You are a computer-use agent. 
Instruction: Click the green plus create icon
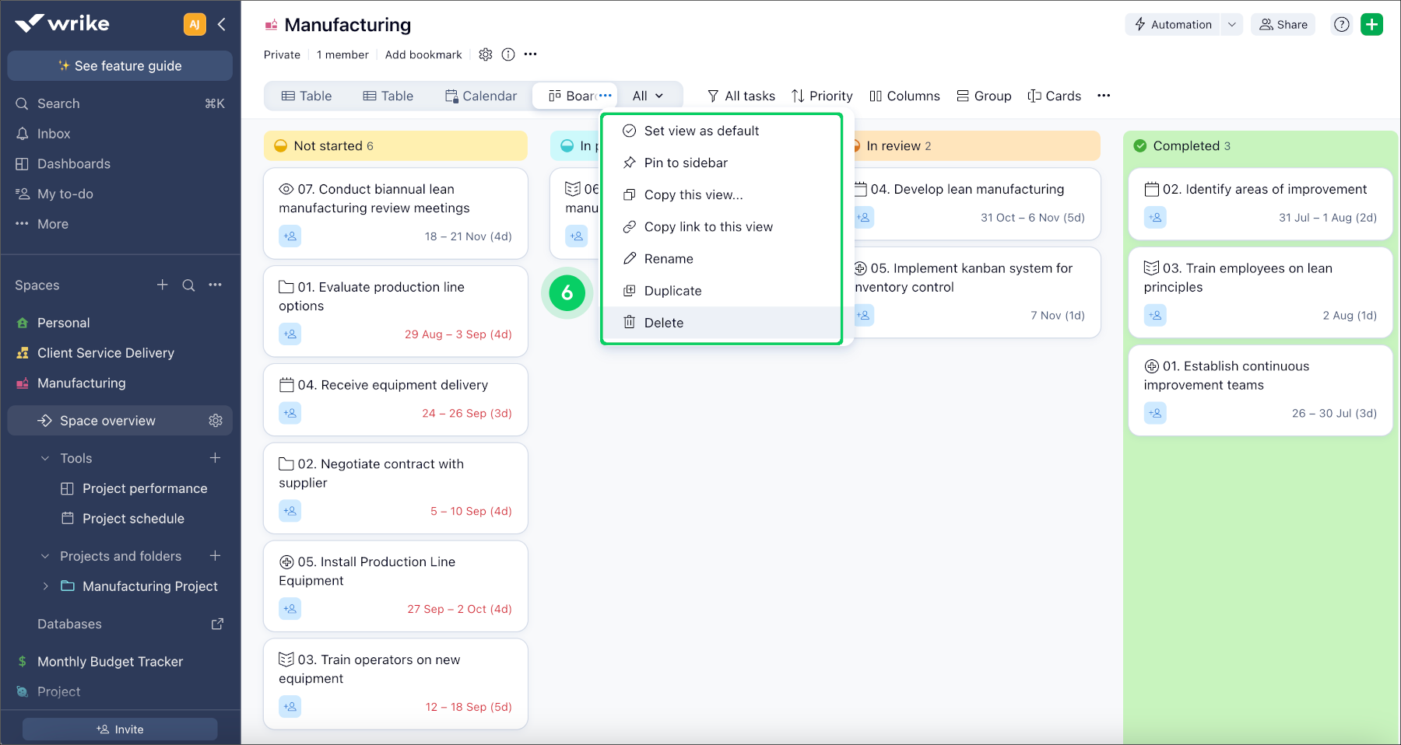pyautogui.click(x=1372, y=24)
